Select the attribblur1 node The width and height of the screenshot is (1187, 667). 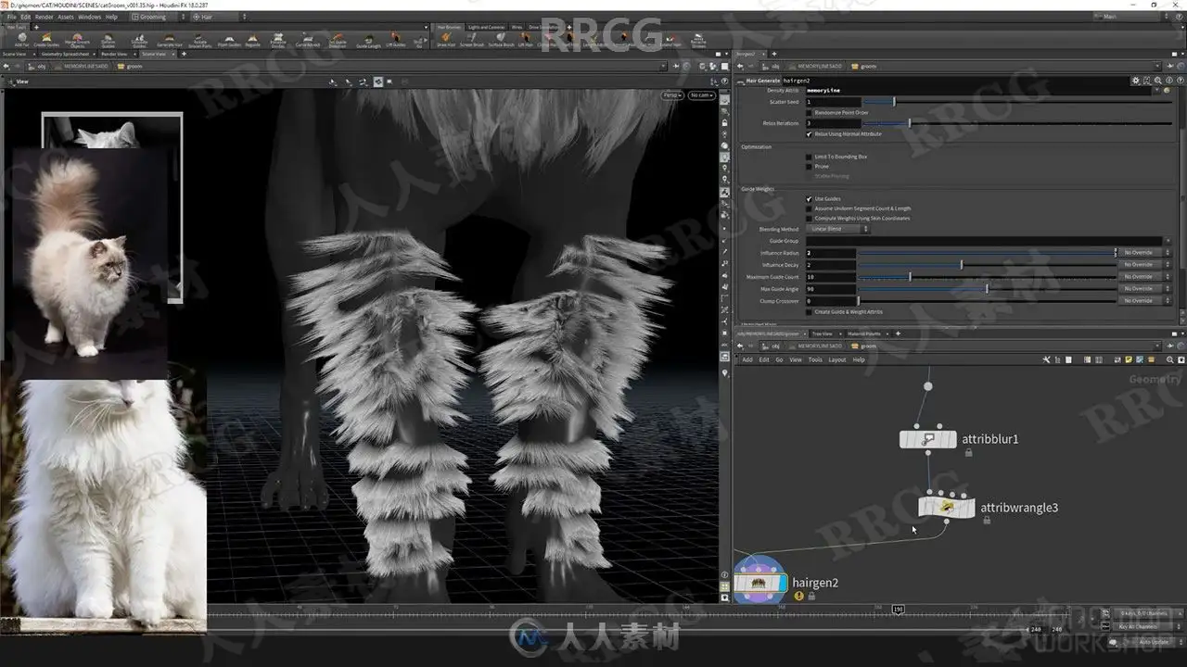(927, 439)
